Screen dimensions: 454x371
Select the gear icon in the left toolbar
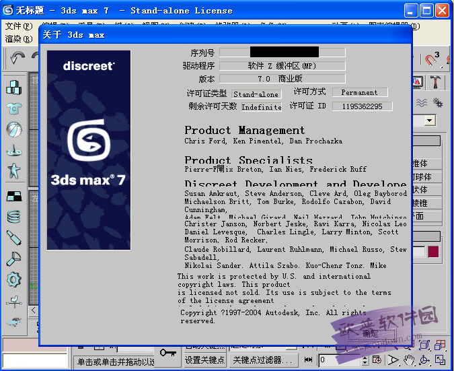coord(14,279)
